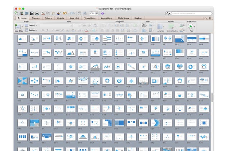The width and height of the screenshot is (227, 151).
Task: Collapse the ribbon with the chevron
Action: pos(205,18)
